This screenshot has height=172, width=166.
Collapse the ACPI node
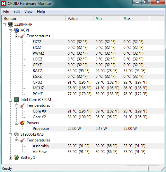[10, 31]
